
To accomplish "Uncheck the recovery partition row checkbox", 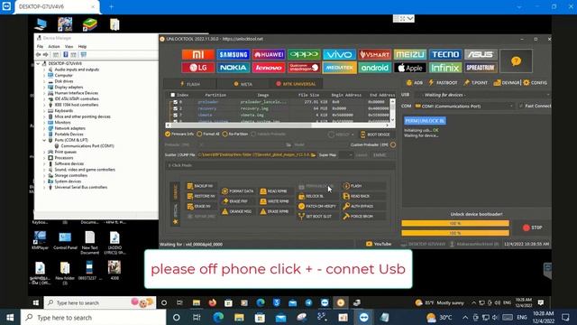I will pyautogui.click(x=176, y=108).
